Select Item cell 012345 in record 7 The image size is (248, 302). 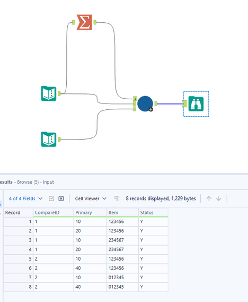coord(122,278)
